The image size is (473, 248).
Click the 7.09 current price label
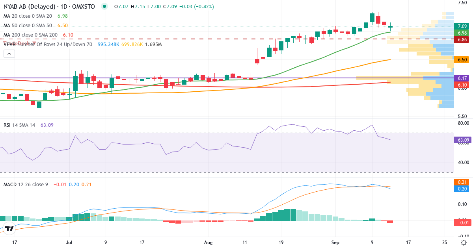point(462,26)
